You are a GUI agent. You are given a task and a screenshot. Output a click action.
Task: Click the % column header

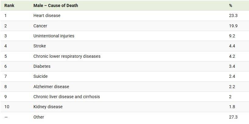click(230, 5)
